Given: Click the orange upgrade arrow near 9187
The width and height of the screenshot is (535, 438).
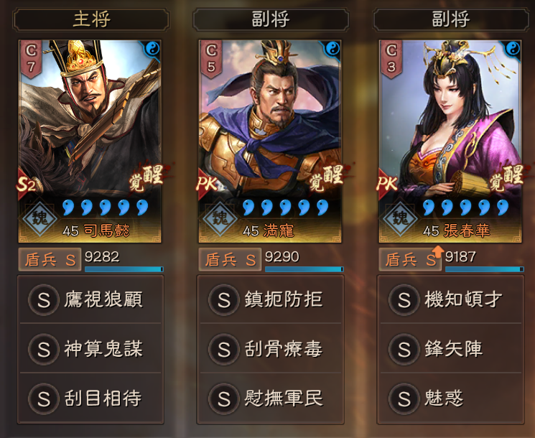Looking at the screenshot, I should pyautogui.click(x=437, y=252).
